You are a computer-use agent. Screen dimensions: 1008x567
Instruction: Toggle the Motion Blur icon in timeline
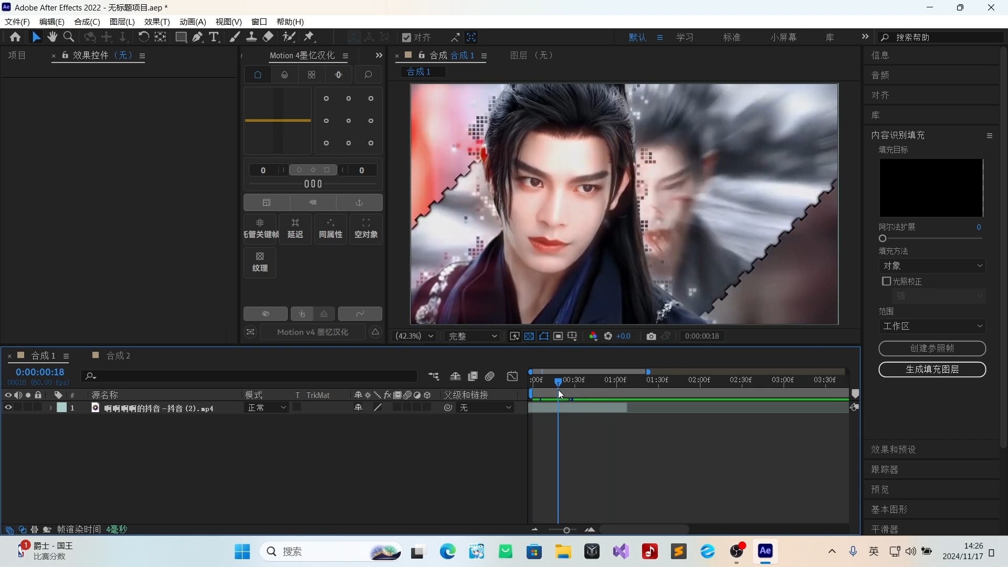pos(490,376)
